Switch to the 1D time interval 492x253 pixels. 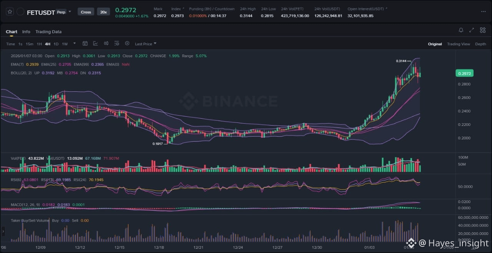[56, 44]
